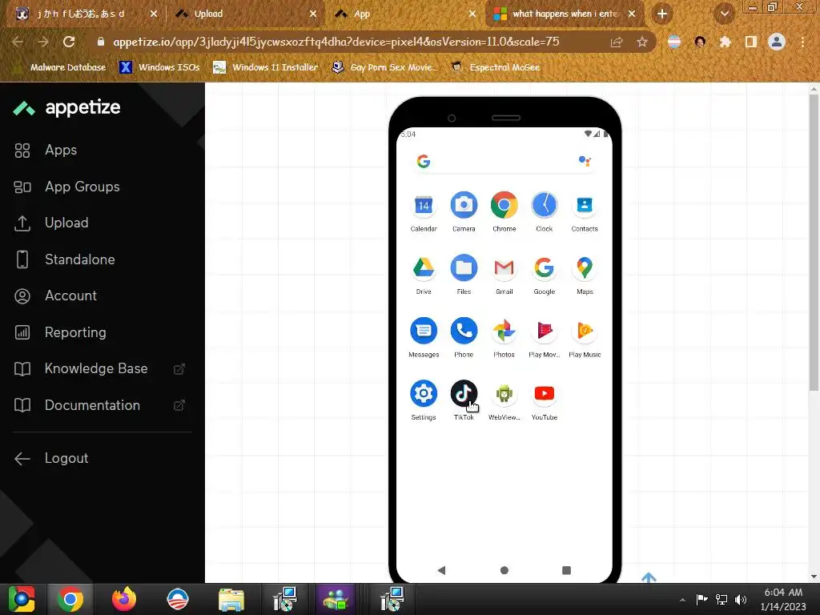Open Windows 11 Installer bookmark
Viewport: 820px width, 615px height.
pos(266,67)
